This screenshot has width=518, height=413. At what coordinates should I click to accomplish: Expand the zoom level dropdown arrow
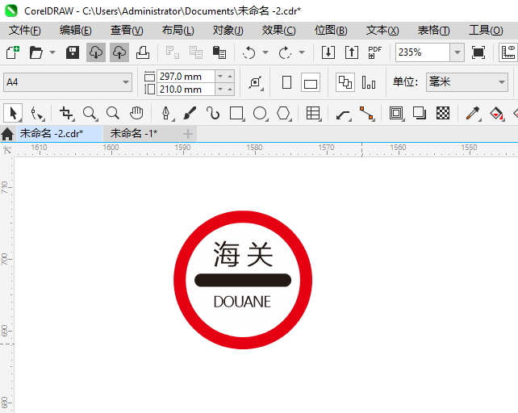click(x=457, y=52)
